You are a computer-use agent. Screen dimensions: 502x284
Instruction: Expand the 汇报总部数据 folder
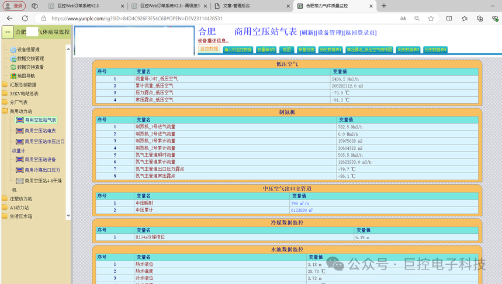pos(23,85)
